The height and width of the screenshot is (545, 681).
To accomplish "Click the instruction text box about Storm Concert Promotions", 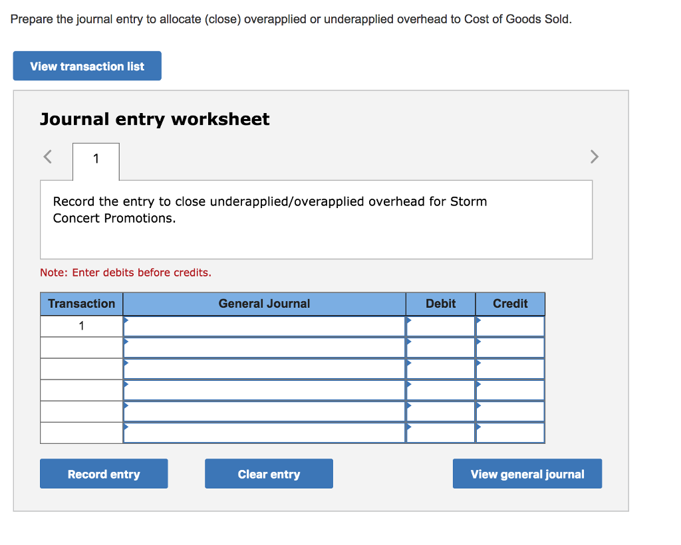I will [317, 219].
